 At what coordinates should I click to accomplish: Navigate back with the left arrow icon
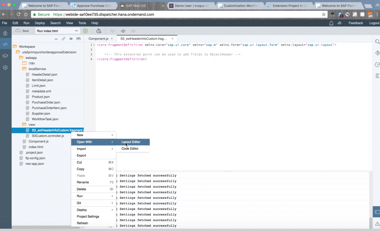coord(123,31)
